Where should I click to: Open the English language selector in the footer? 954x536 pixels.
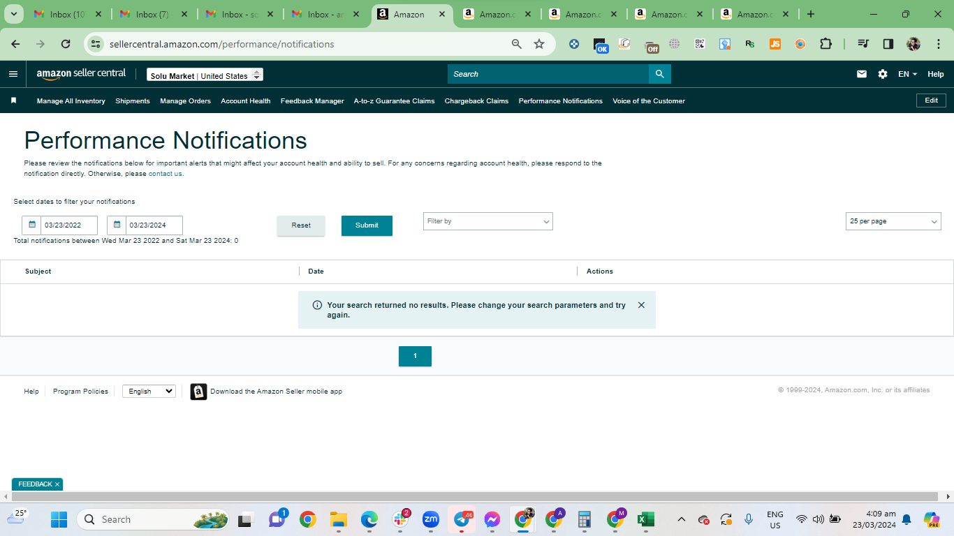tap(149, 392)
